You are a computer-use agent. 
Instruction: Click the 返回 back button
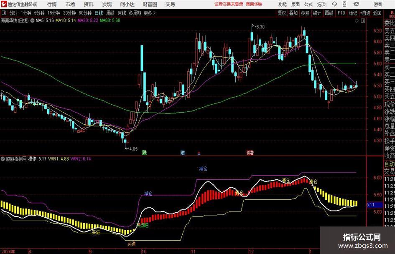(x=377, y=13)
